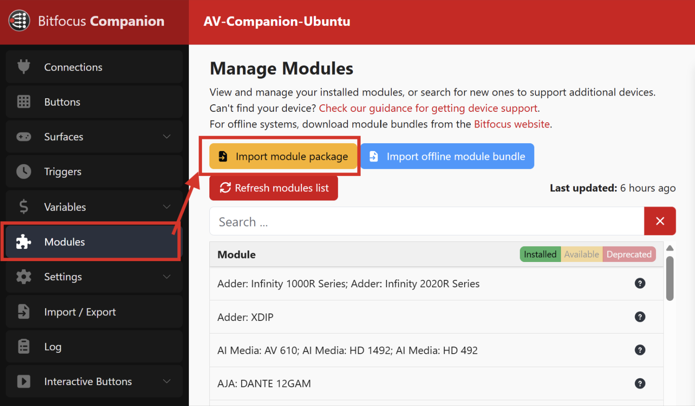Open help for AJA: DANTE 12GAM
Screen dimensions: 695x406
click(640, 383)
